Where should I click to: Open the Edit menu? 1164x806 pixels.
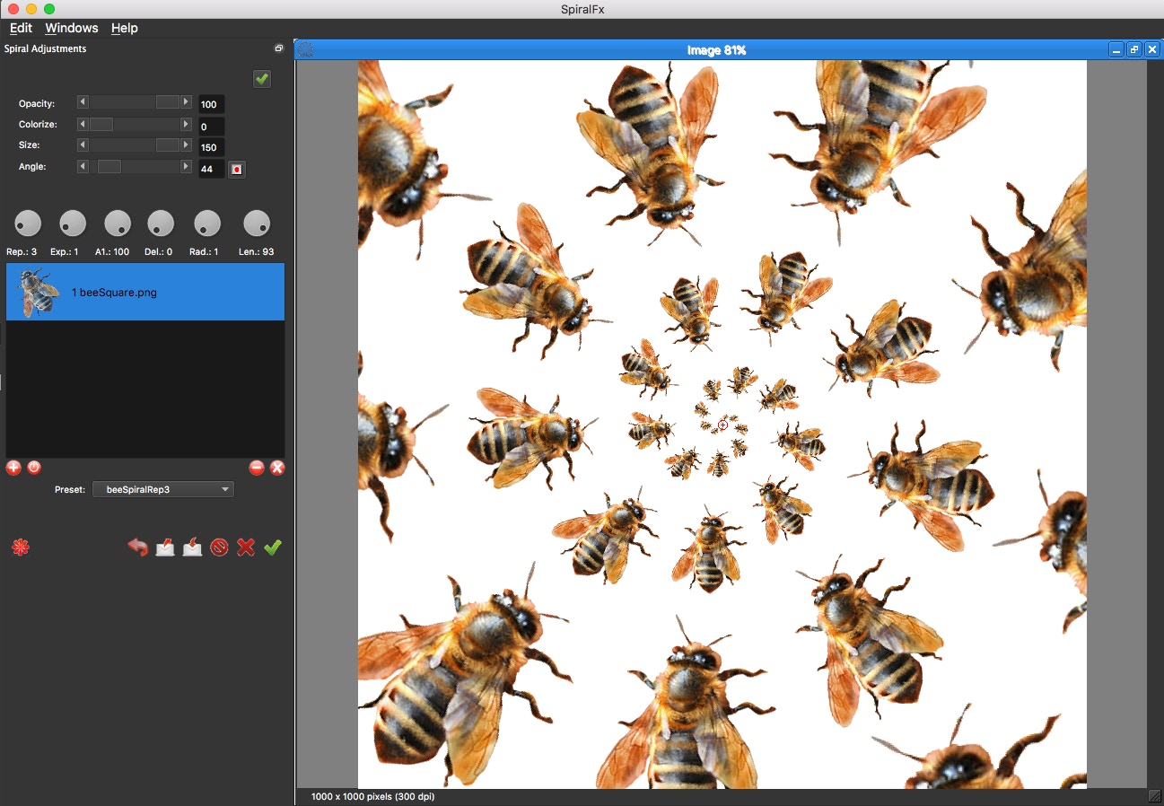point(21,28)
